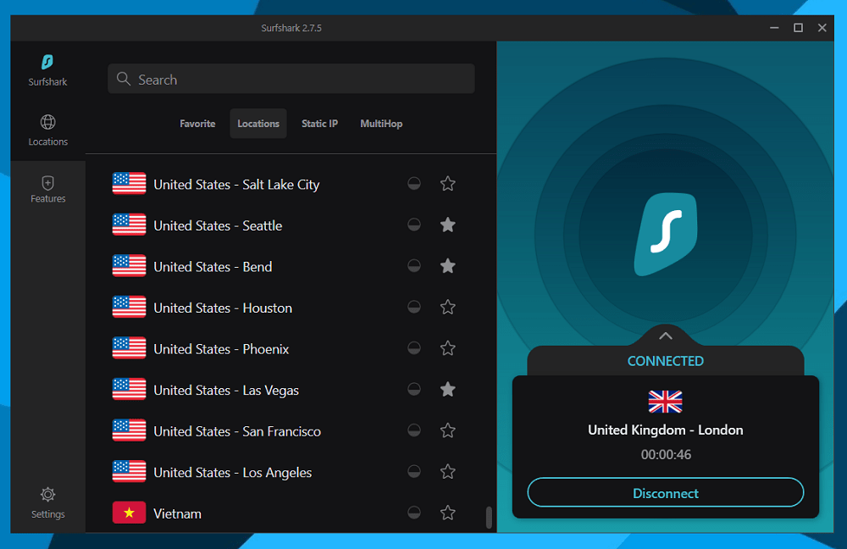Maximize the Surfshark window

click(798, 28)
